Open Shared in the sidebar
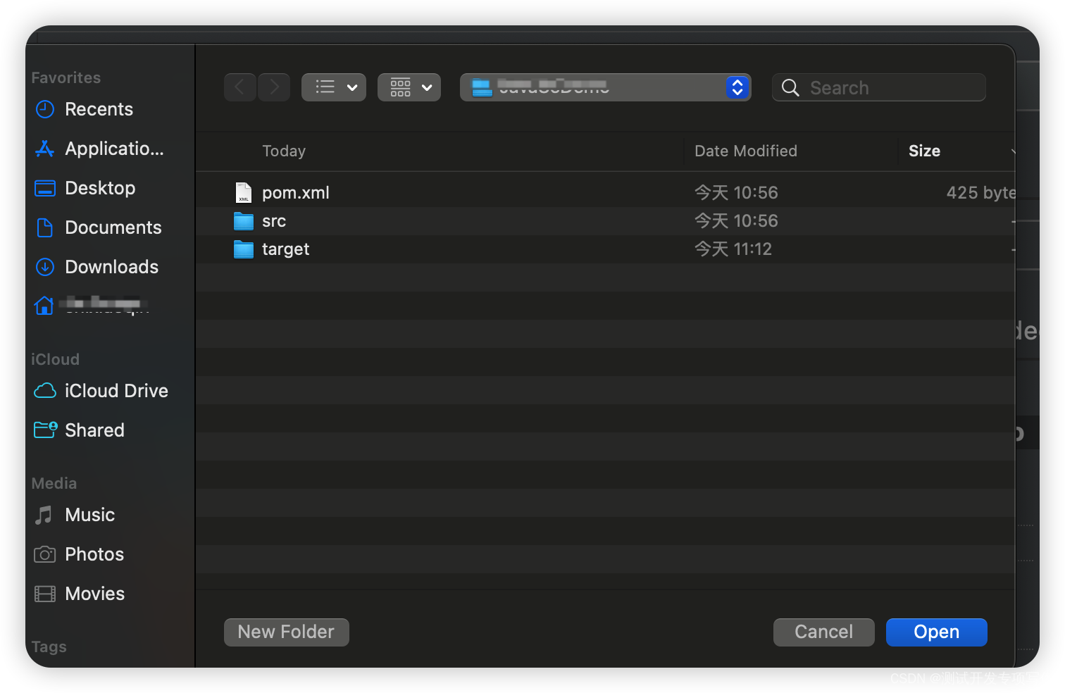1065x693 pixels. (x=94, y=430)
